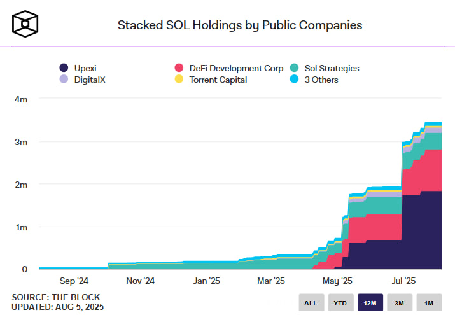Click the chart title text
Screen dimensions: 455x315
pos(240,25)
